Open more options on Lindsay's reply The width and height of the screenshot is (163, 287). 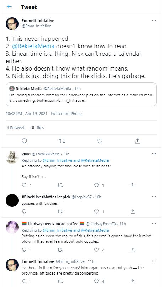point(154,223)
